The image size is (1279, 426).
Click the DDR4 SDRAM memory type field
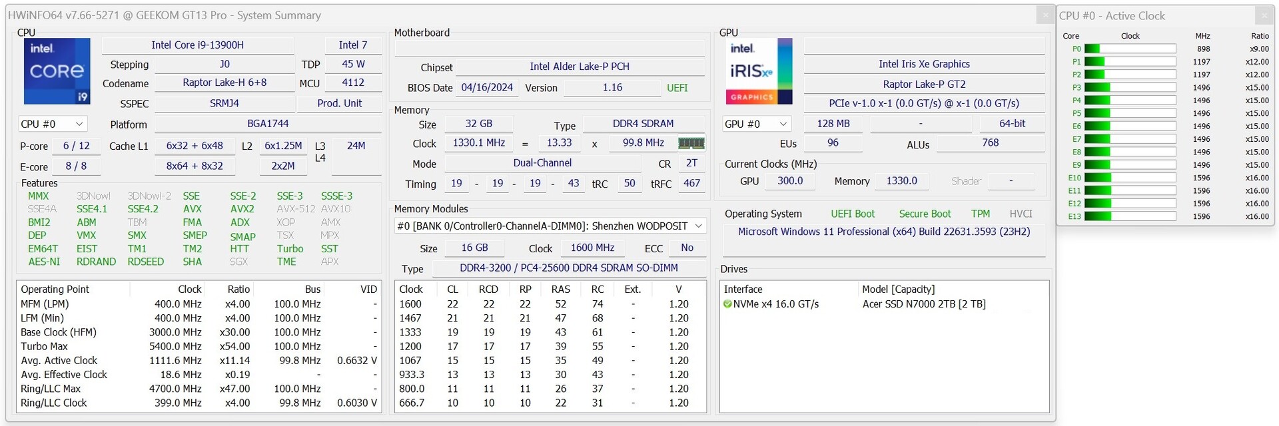[643, 124]
